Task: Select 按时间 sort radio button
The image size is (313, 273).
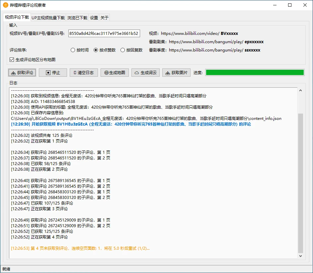Action: pos(73,50)
